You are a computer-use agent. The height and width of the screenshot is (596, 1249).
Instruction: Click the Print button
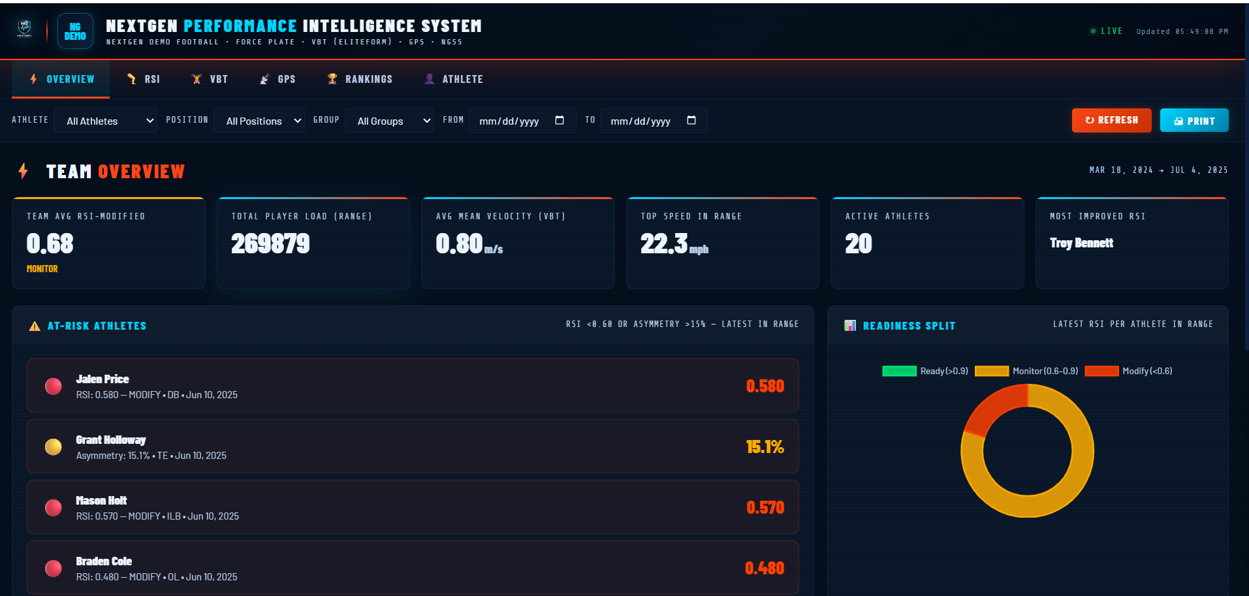tap(1194, 120)
